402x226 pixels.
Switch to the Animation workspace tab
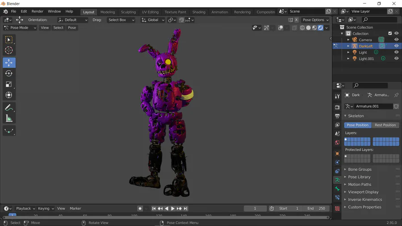point(219,12)
